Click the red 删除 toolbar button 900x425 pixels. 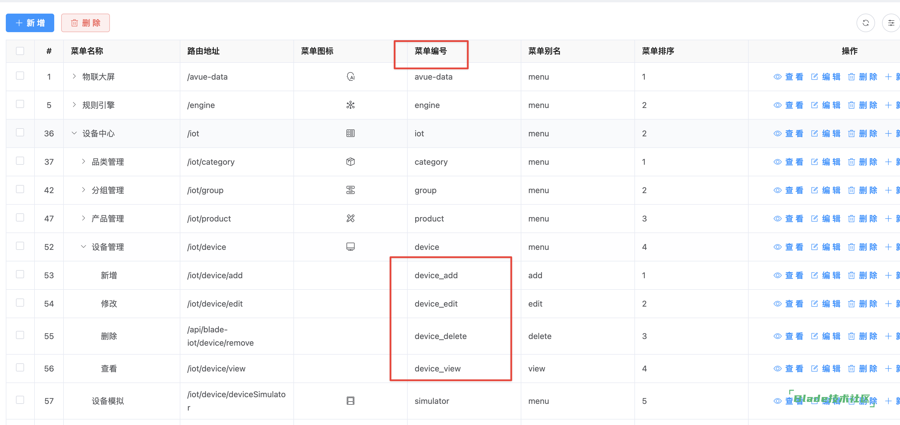click(86, 23)
